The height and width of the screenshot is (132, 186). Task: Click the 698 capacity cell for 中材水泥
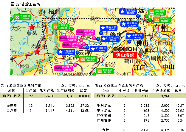146,111
